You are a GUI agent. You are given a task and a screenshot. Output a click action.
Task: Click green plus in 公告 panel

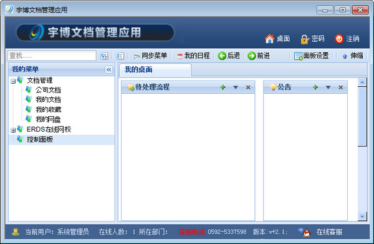(315, 87)
